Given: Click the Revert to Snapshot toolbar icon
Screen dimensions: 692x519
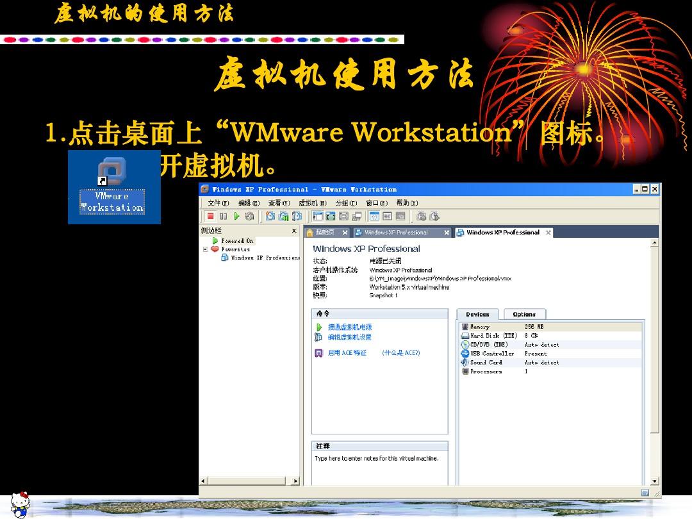Looking at the screenshot, I should (283, 217).
